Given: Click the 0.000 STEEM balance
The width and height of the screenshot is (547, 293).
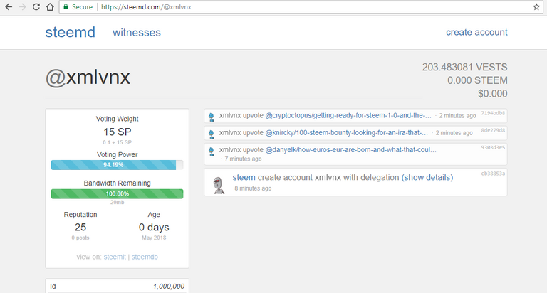Looking at the screenshot, I should tap(477, 80).
